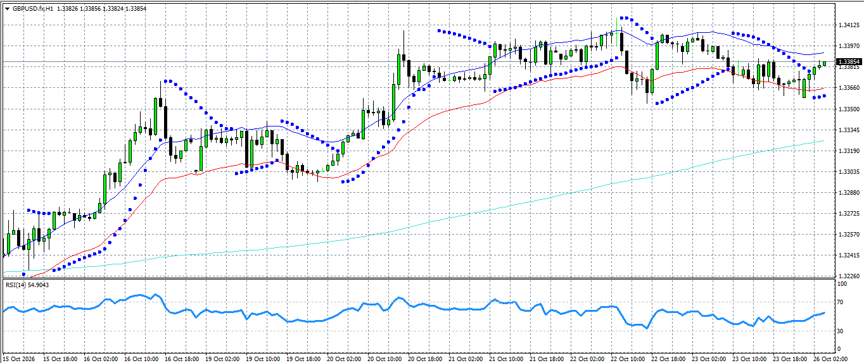Viewport: 864px width, 363px height.
Task: Click the 19 Oct 18:00 time label
Action: tap(304, 359)
